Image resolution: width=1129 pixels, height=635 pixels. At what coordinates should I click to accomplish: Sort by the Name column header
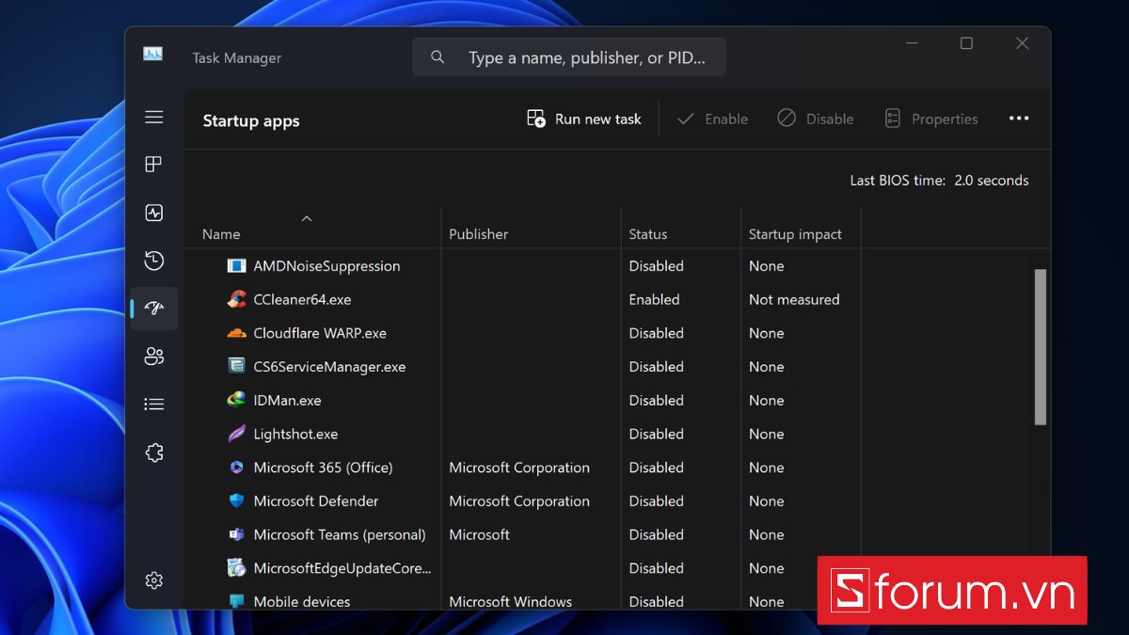click(221, 234)
